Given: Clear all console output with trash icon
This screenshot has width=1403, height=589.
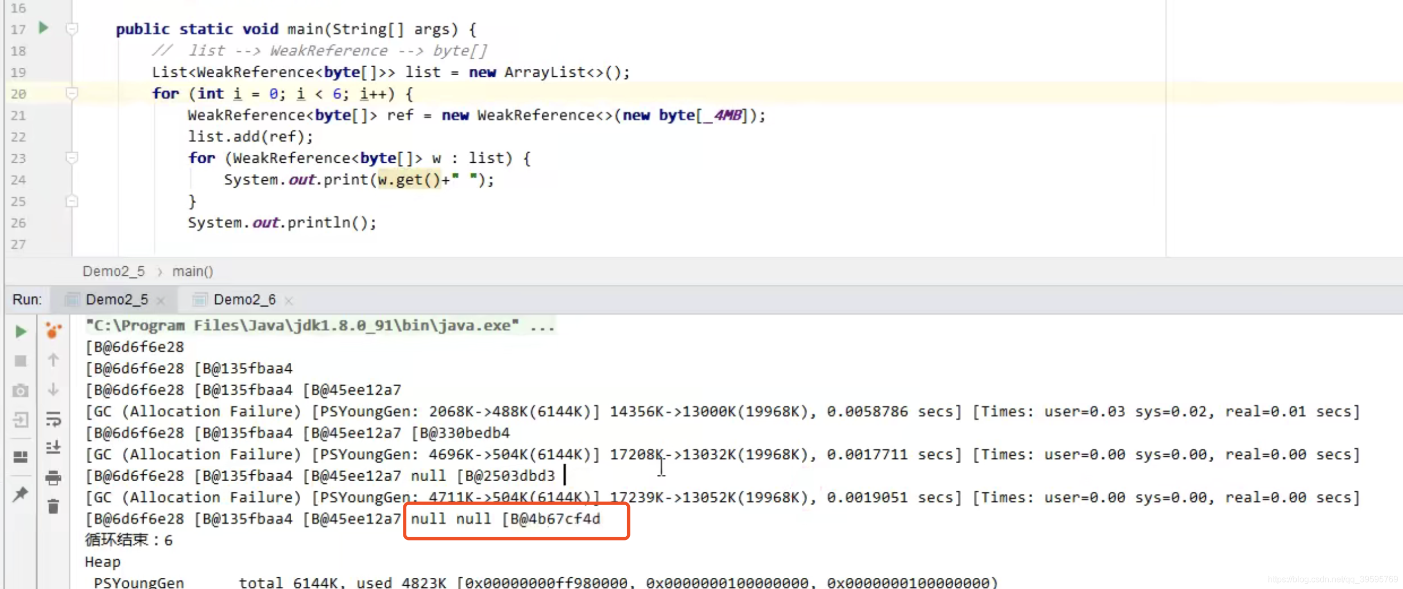Looking at the screenshot, I should [53, 507].
